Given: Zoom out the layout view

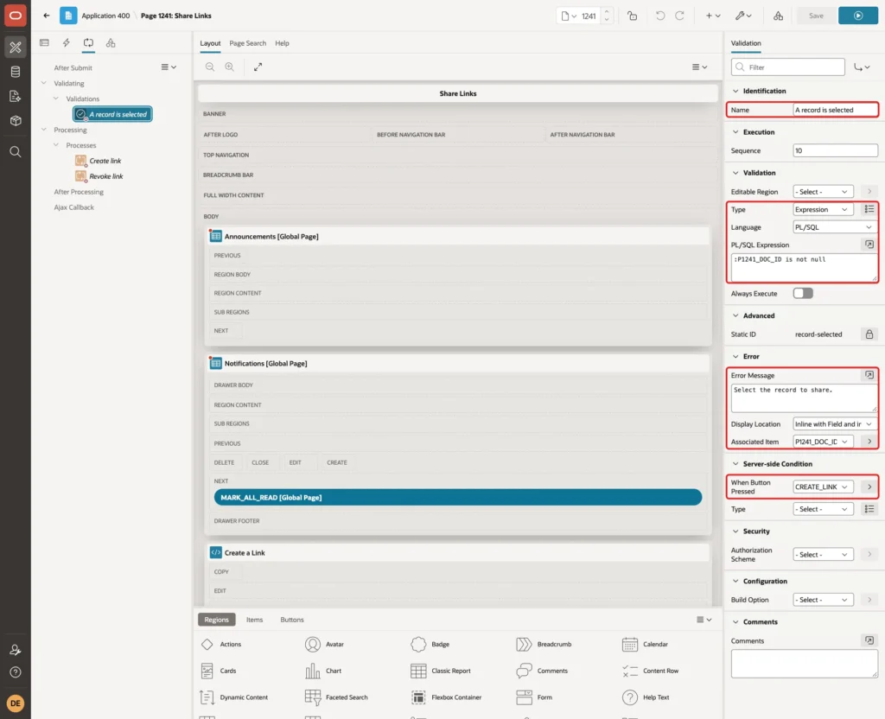Looking at the screenshot, I should (210, 67).
